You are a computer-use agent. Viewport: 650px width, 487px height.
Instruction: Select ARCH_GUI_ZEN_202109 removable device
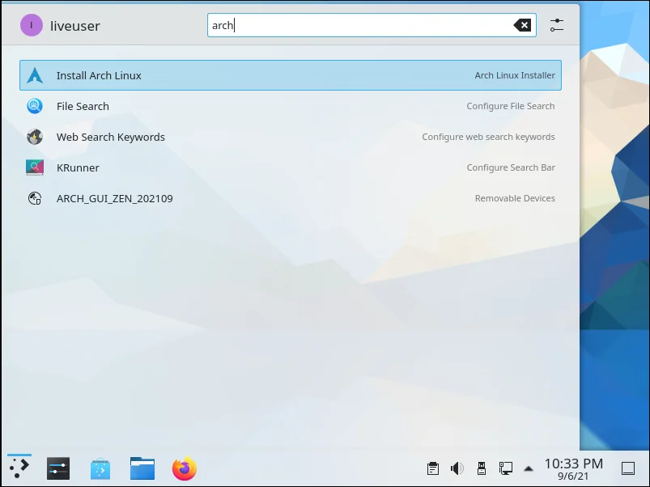pyautogui.click(x=290, y=198)
